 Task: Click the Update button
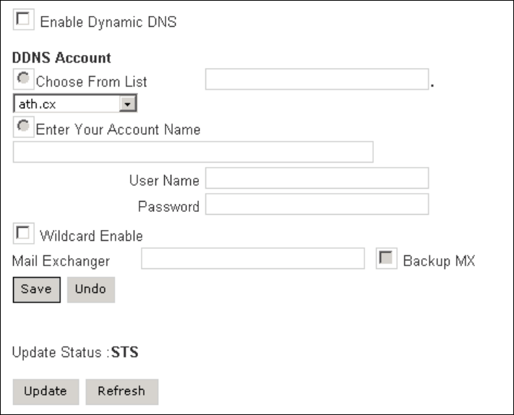click(x=46, y=392)
